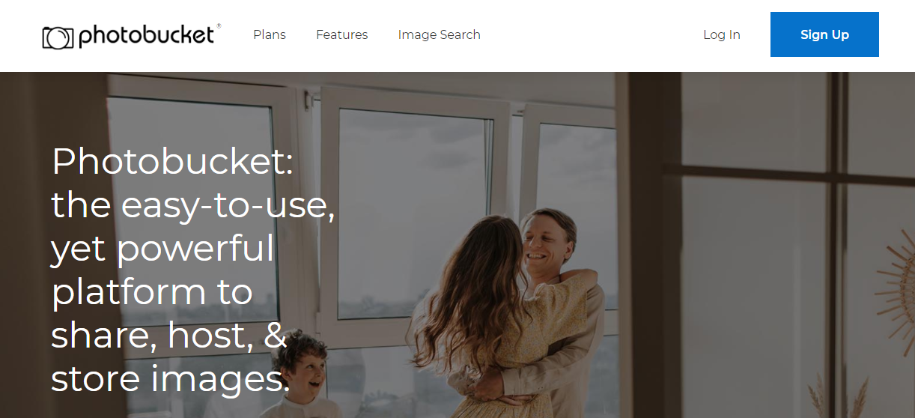Image resolution: width=915 pixels, height=418 pixels.
Task: Click the registered trademark symbol beside logo
Action: (x=219, y=25)
